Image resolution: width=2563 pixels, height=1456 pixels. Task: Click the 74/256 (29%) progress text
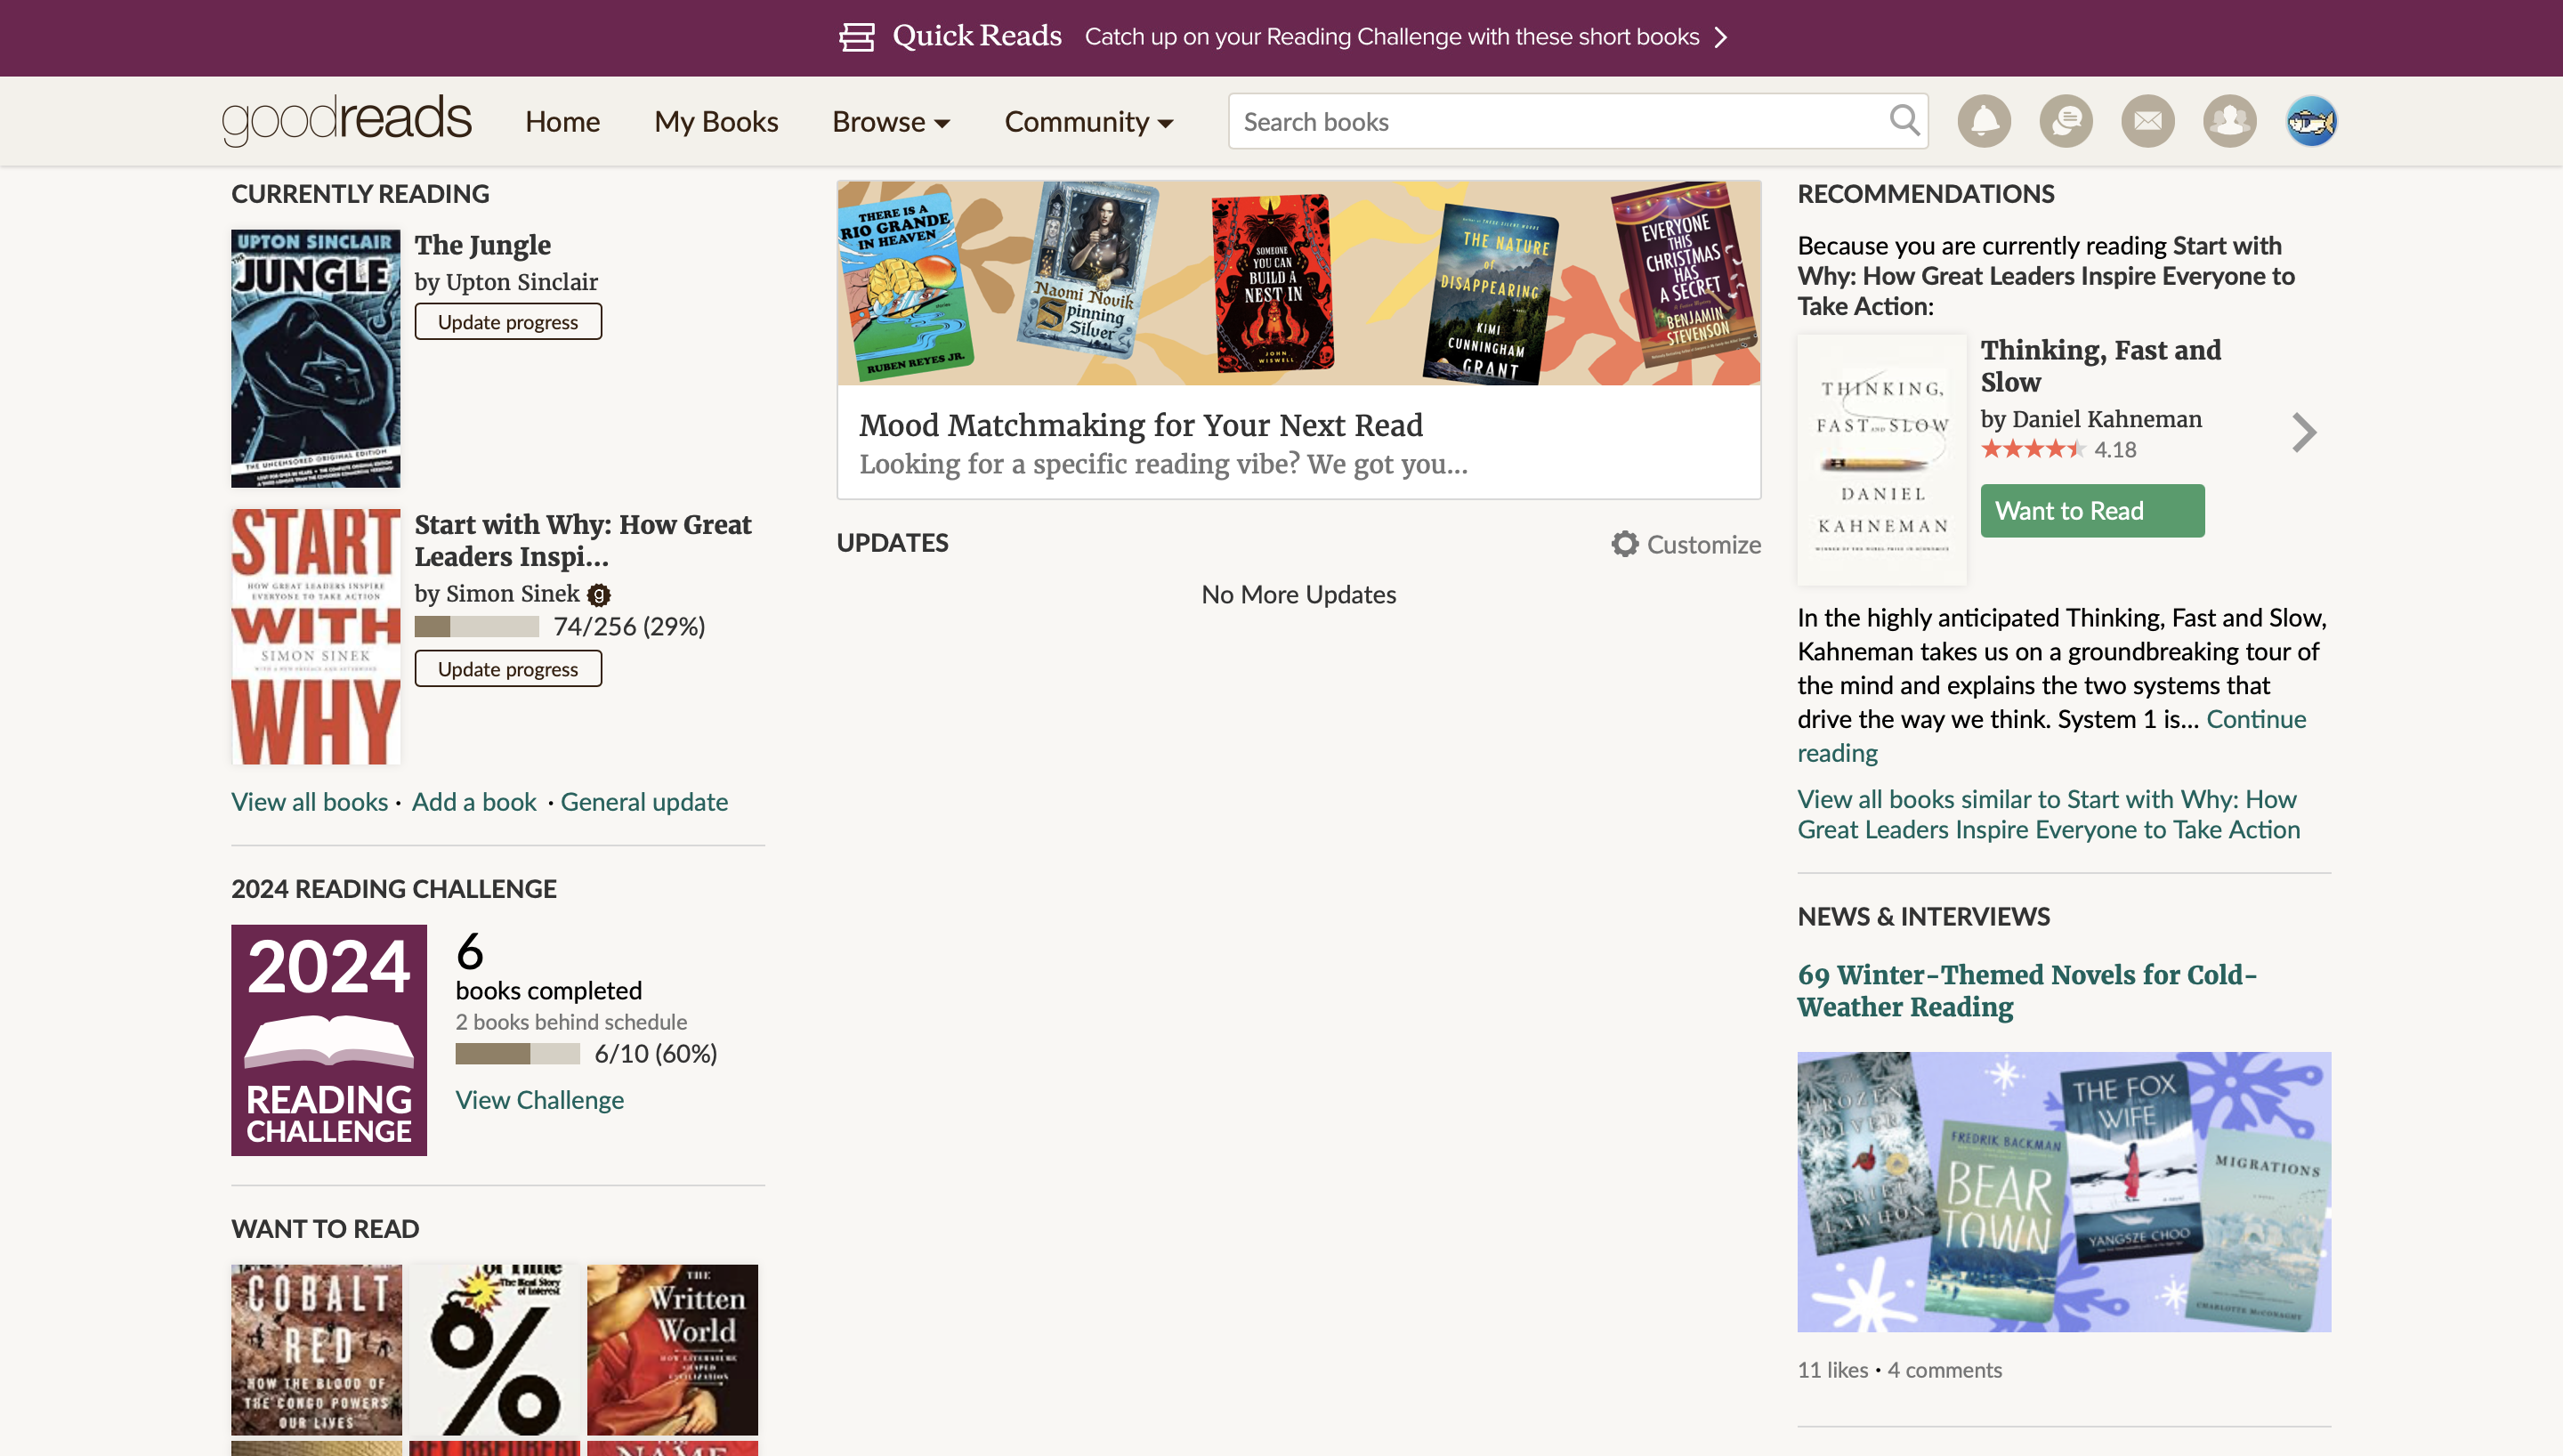629,627
